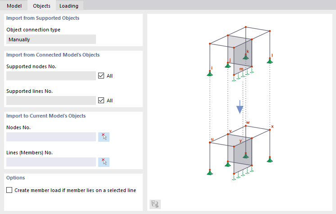Click the Supported nodes No. field

[x=51, y=76]
